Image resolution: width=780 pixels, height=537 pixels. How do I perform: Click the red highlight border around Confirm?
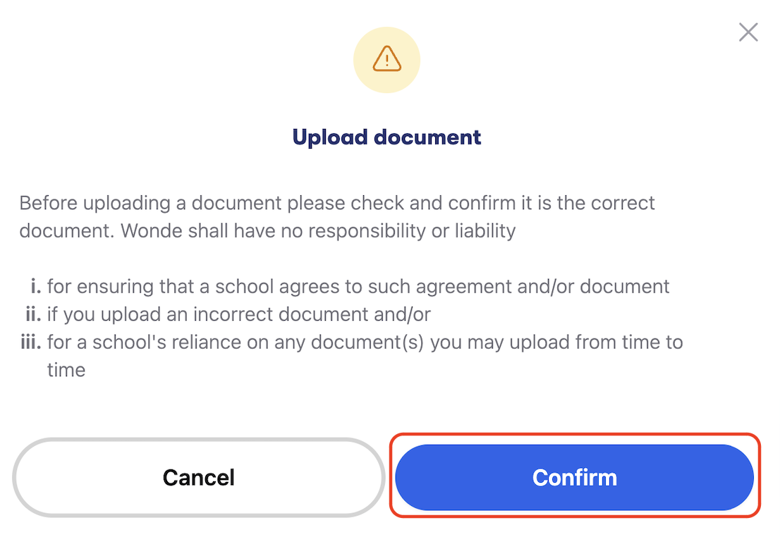pyautogui.click(x=575, y=436)
